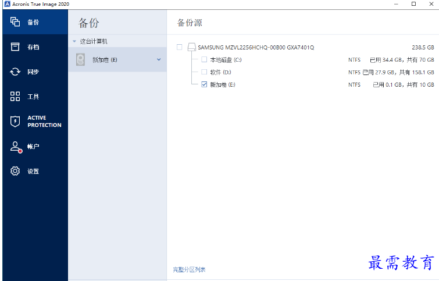Click the 这台计算机 group label
Image resolution: width=439 pixels, height=281 pixels.
94,41
